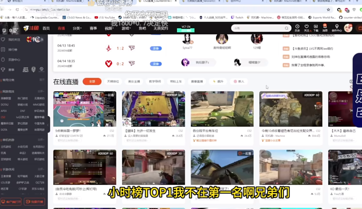Click 录像 button for 04/13 match
362x209 pixels.
(156, 49)
